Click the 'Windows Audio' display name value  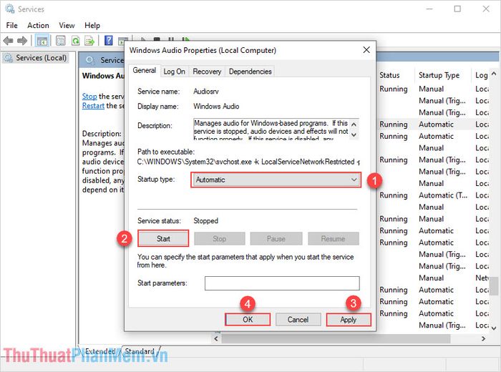[216, 107]
